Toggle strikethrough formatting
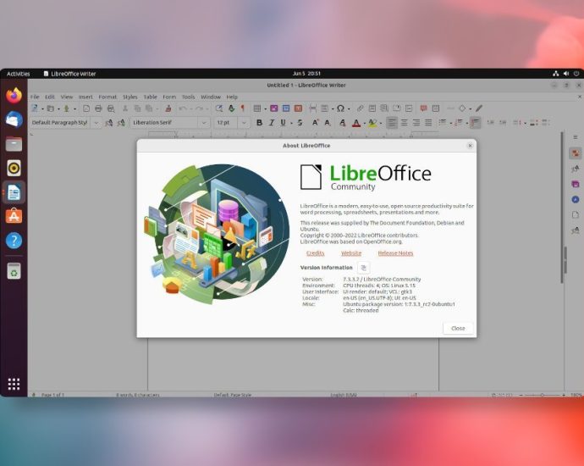 point(300,123)
